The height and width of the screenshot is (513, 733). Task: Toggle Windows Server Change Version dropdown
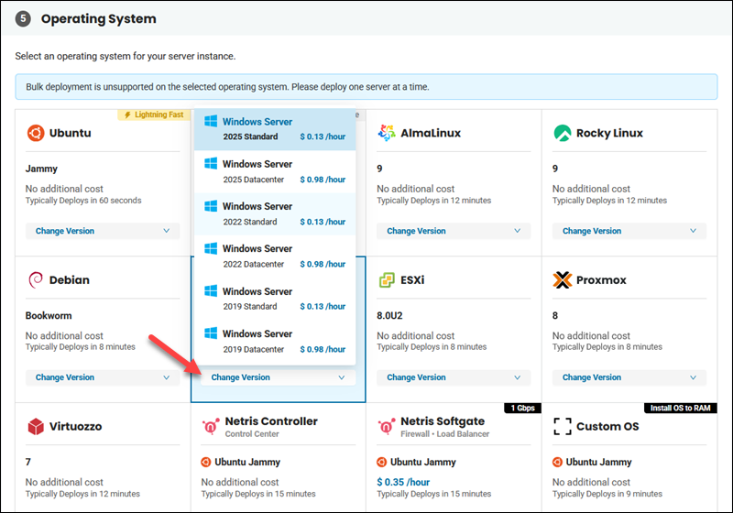pyautogui.click(x=279, y=377)
